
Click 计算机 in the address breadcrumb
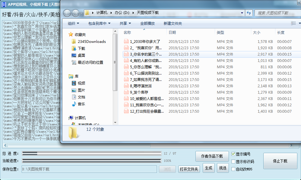click(102, 13)
